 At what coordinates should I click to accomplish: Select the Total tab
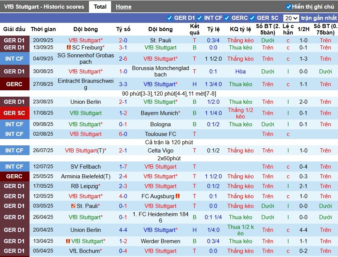click(100, 7)
